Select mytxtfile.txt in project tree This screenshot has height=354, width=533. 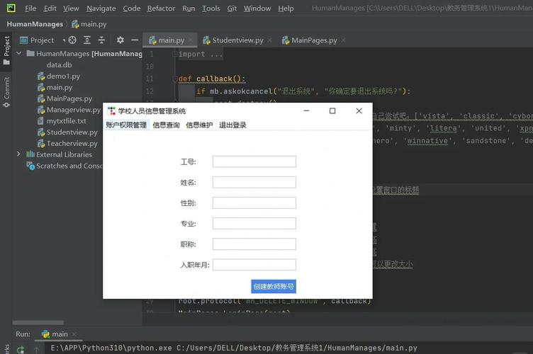point(62,121)
